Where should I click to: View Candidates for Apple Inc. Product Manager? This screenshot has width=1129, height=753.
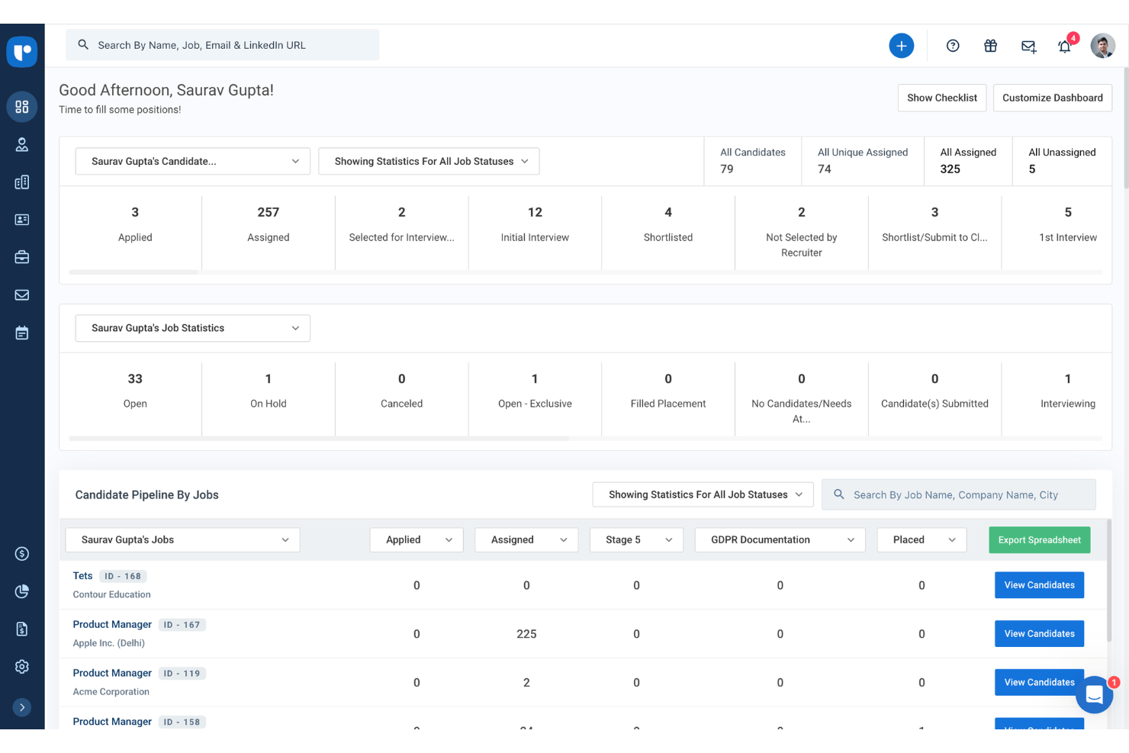(x=1039, y=634)
